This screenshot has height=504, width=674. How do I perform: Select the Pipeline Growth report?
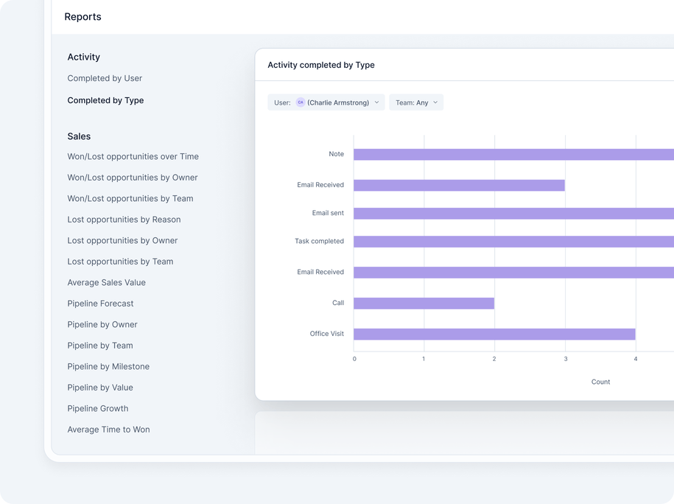98,408
